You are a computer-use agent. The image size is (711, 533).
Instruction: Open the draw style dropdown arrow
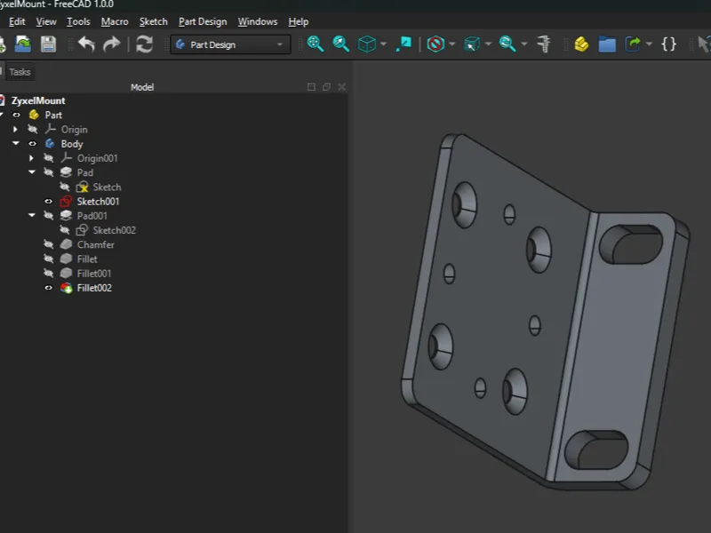point(452,44)
